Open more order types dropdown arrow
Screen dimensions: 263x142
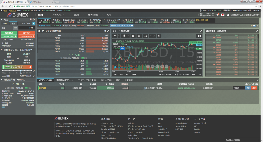[34, 23]
